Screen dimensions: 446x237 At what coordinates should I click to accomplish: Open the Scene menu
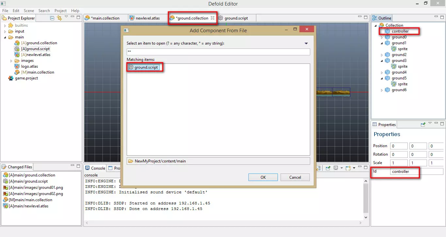(x=29, y=10)
